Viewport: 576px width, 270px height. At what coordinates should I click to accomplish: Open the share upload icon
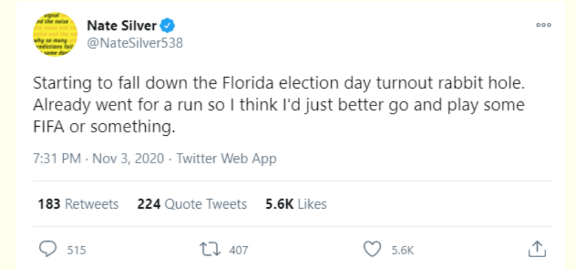tap(538, 249)
